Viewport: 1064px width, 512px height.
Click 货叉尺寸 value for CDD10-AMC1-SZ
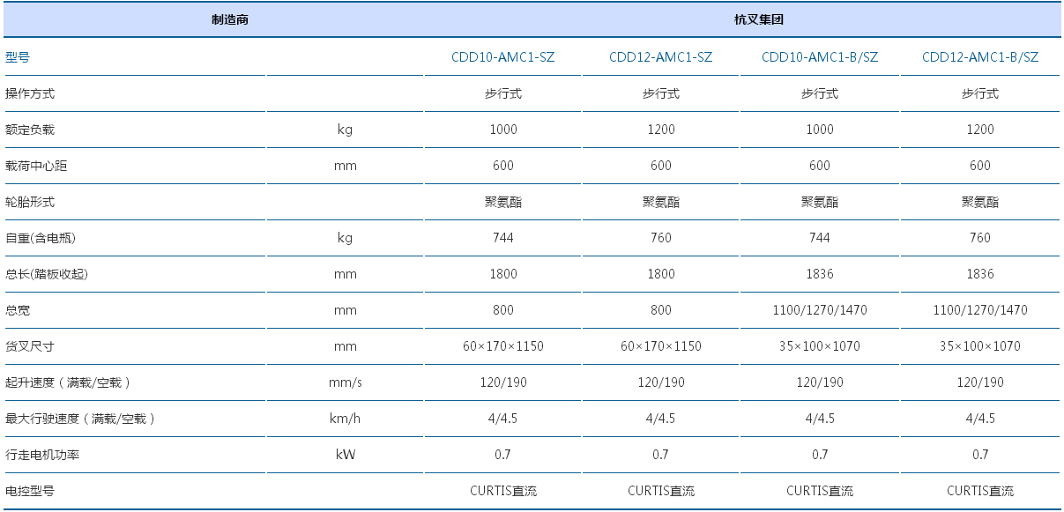(x=502, y=346)
